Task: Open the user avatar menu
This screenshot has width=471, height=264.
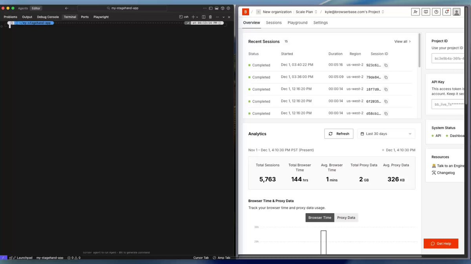Action: click(456, 12)
